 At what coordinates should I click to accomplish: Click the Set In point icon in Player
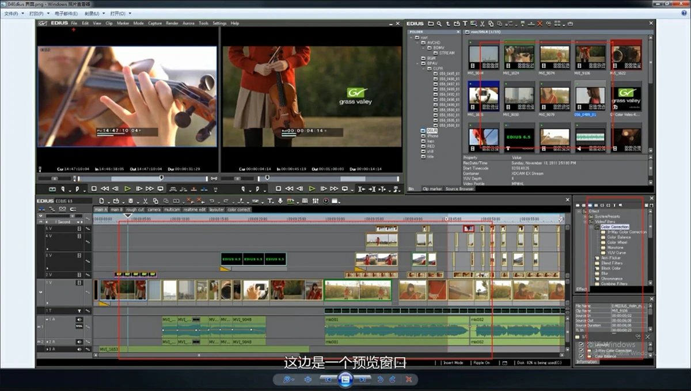point(63,189)
